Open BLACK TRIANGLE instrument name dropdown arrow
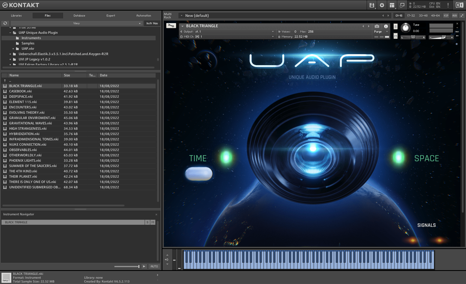The image size is (466, 284). [182, 26]
